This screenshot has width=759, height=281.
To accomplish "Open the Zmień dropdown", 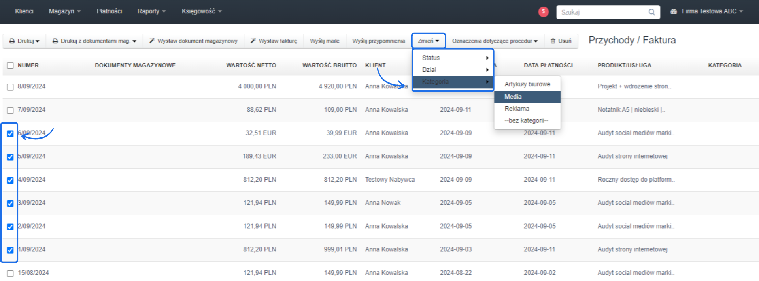I will click(x=429, y=41).
